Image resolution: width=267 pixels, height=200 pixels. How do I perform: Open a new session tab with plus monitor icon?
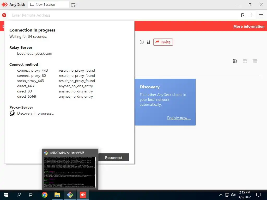(73, 5)
